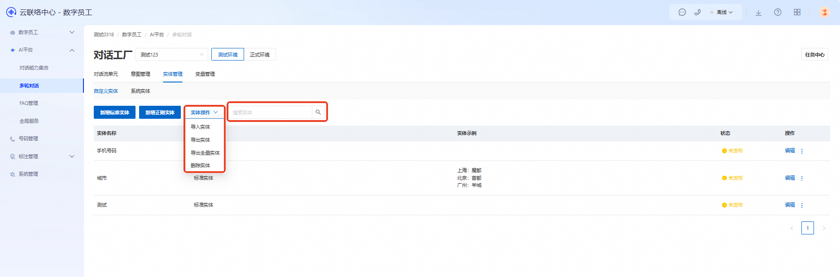840x277 pixels.
Task: Open 任务中心 button
Action: pyautogui.click(x=815, y=55)
